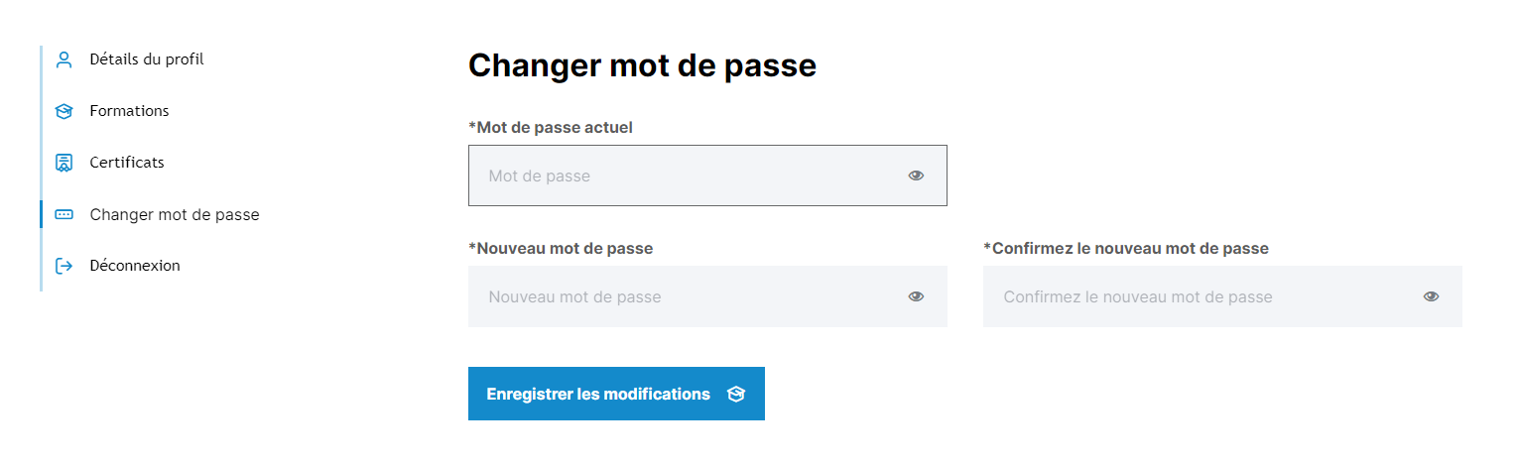The height and width of the screenshot is (465, 1519).
Task: Show the current password with eye icon
Action: click(916, 175)
